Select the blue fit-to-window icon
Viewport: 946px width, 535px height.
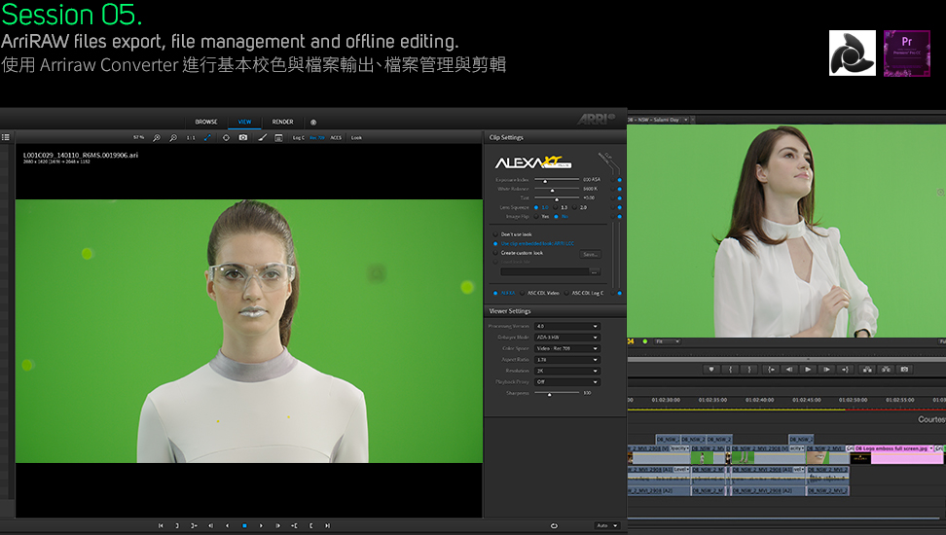[207, 137]
